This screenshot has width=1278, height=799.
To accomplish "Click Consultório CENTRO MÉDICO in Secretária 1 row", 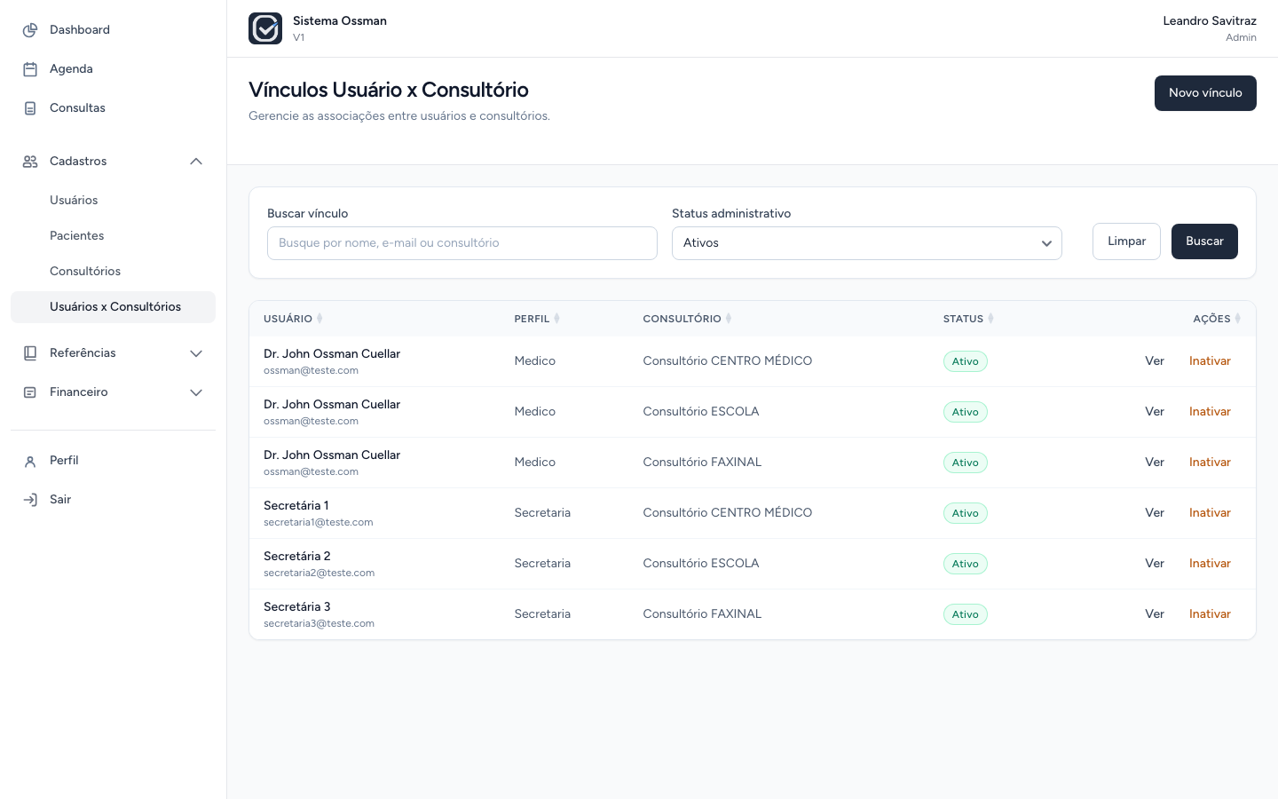I will (x=728, y=513).
